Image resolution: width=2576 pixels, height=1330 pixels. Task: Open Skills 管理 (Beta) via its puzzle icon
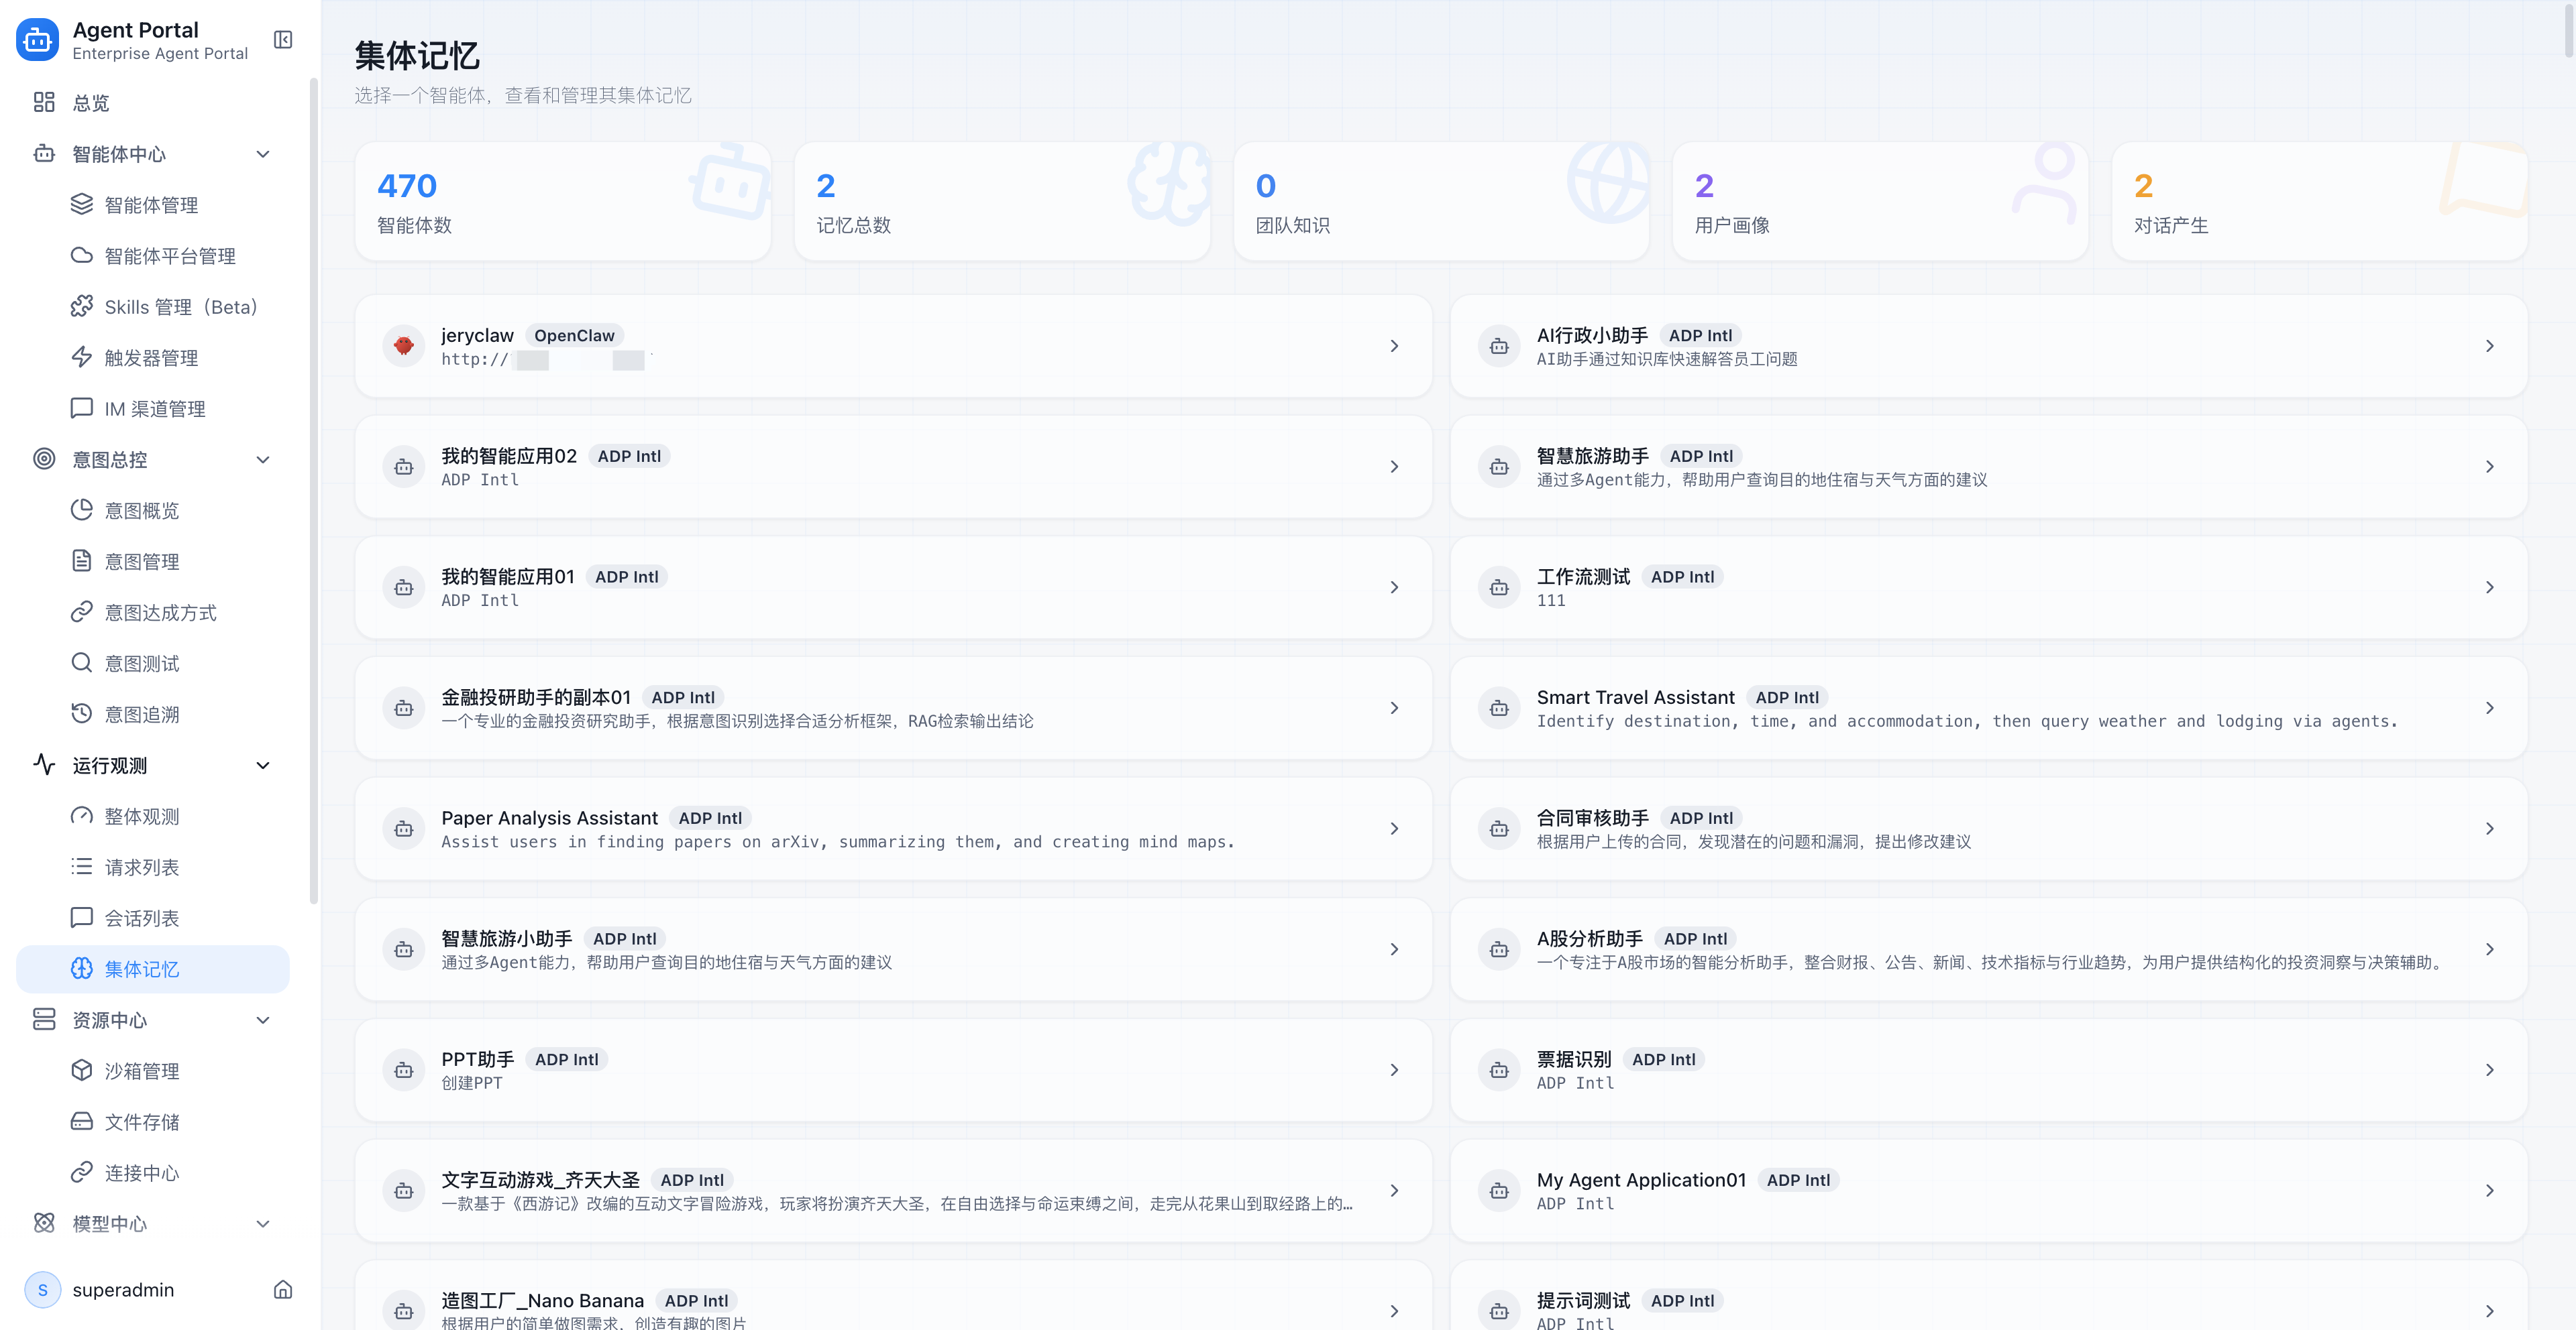[82, 306]
